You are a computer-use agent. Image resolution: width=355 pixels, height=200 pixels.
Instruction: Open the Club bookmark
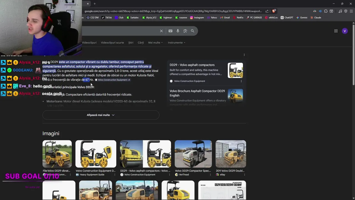[119, 17]
